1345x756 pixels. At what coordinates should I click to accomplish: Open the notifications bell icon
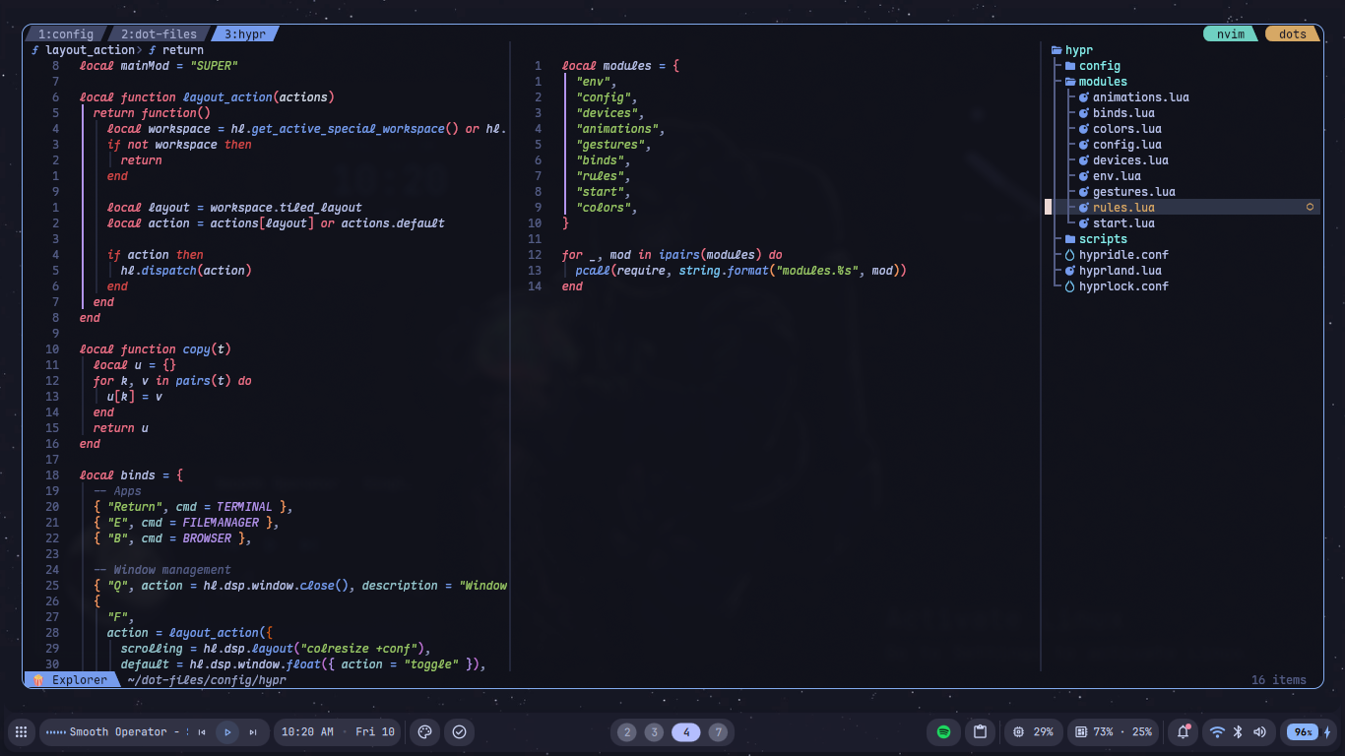(x=1184, y=732)
